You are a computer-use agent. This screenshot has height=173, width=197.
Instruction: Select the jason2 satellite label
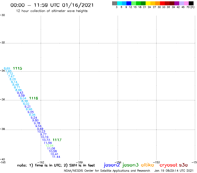coord(112,165)
